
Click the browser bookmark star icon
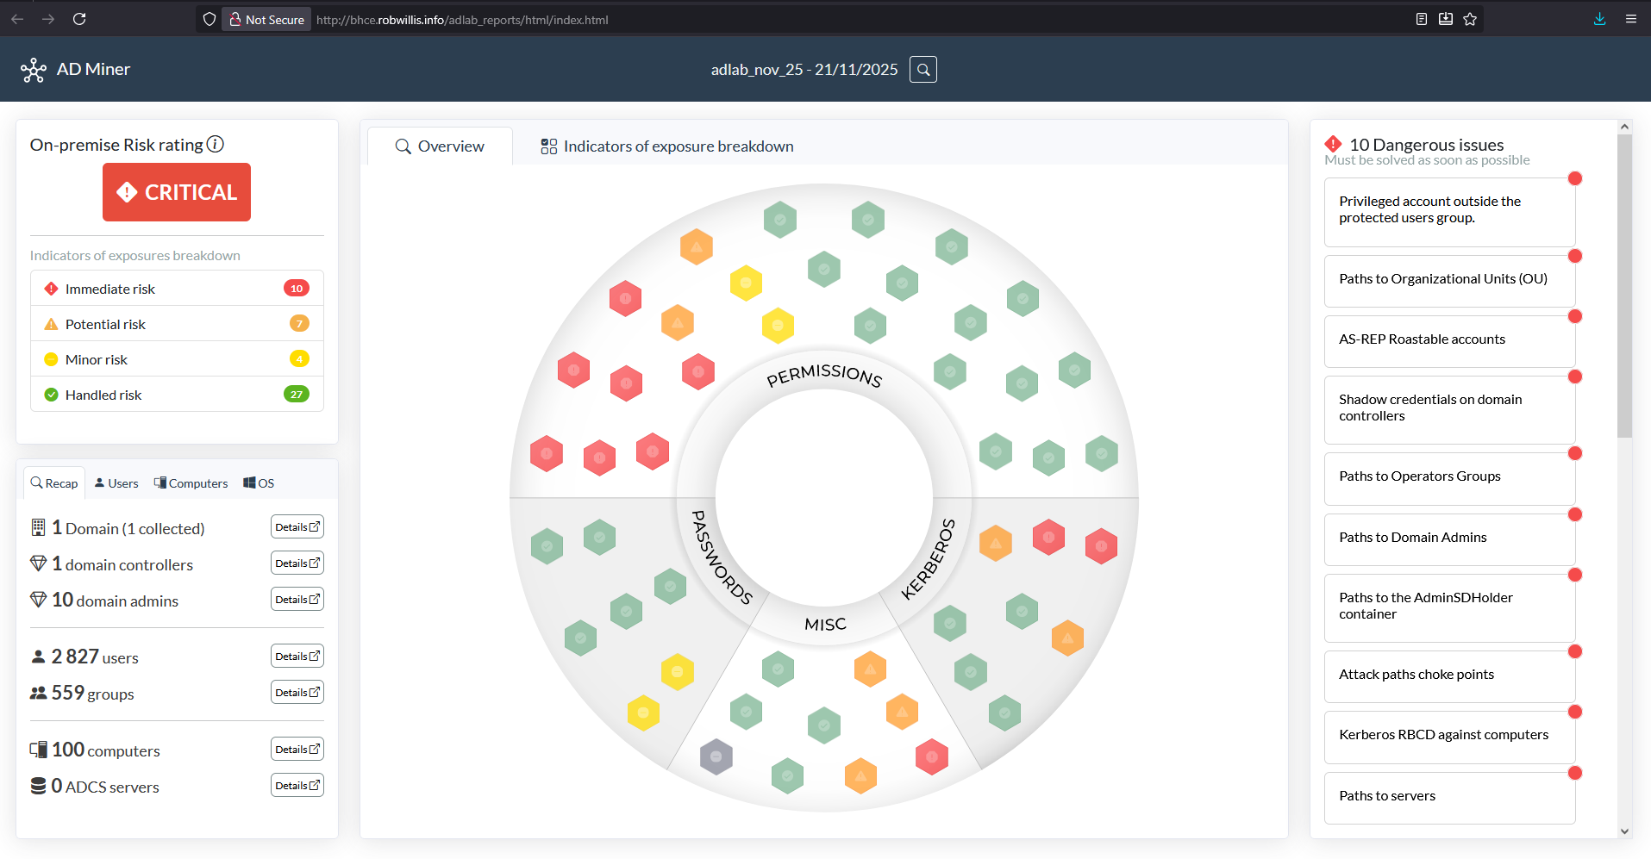[x=1470, y=19]
